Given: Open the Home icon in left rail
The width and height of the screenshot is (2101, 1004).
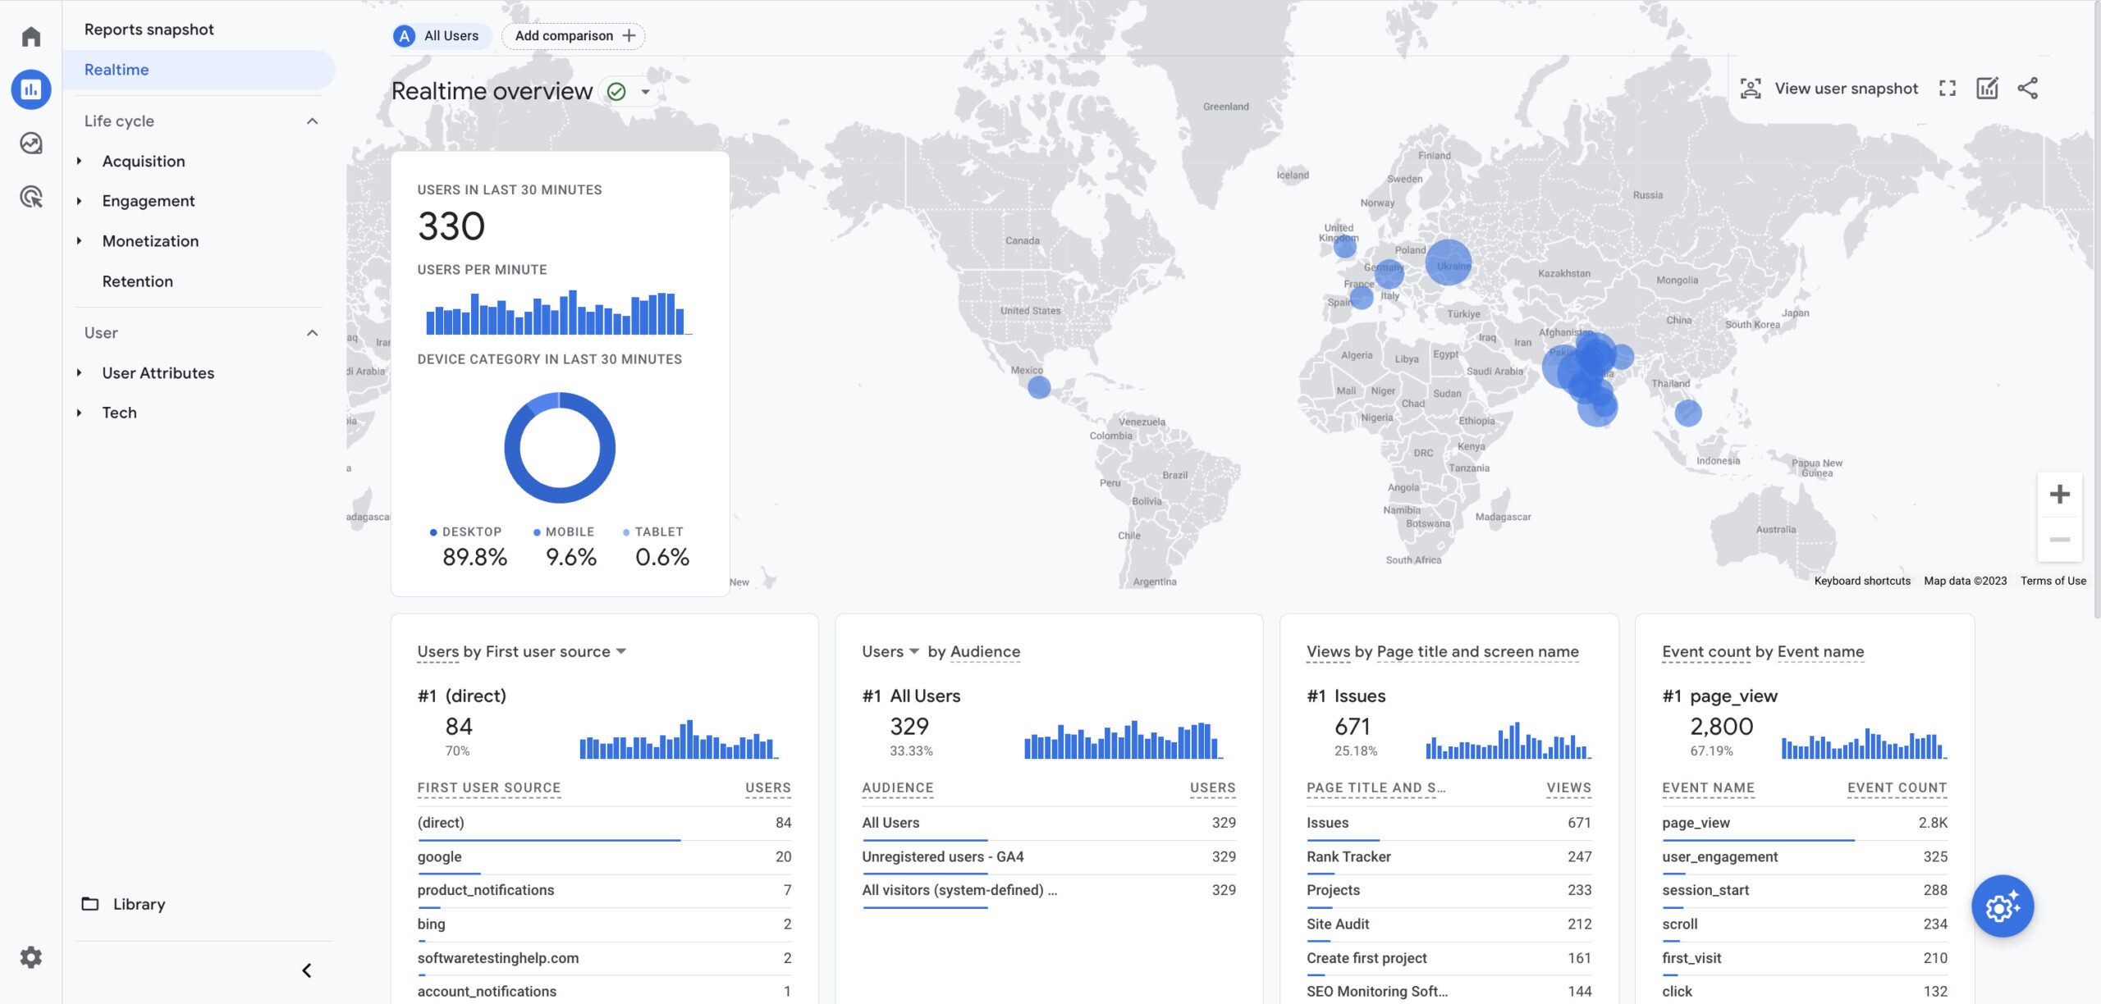Looking at the screenshot, I should click(31, 37).
